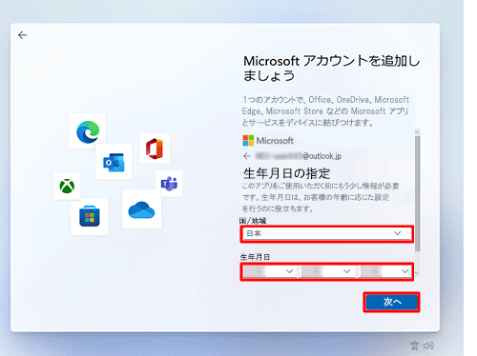Click the back arrow beside the outlook.jp email
Screen dimensions: 477x356
[247, 156]
